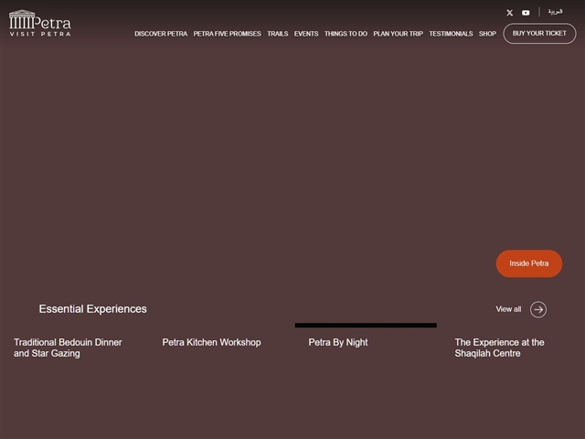
Task: Click the circled arrow next to View all
Action: click(538, 309)
